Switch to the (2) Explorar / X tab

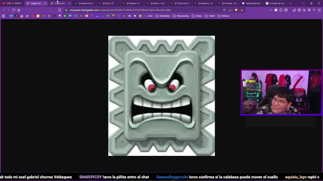pyautogui.click(x=132, y=3)
